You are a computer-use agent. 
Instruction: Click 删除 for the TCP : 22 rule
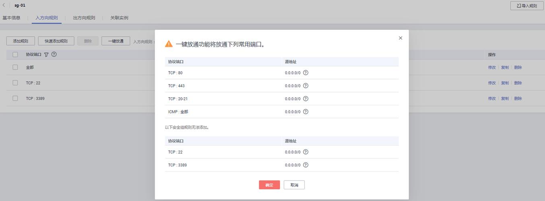pos(518,83)
